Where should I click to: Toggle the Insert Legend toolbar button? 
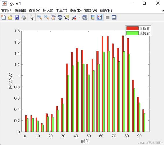click(99, 17)
